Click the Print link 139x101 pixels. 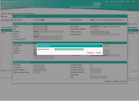(x=128, y=2)
